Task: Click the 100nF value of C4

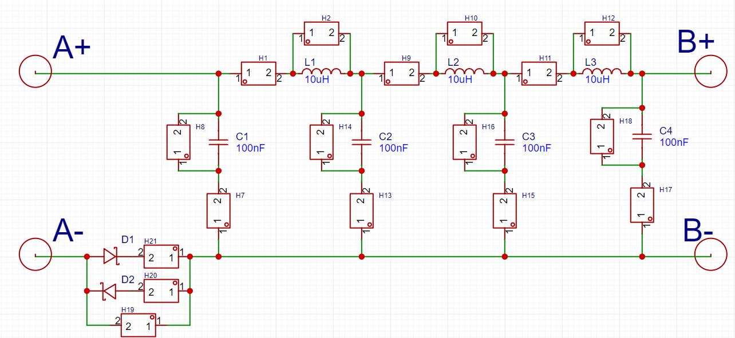Action: 674,142
